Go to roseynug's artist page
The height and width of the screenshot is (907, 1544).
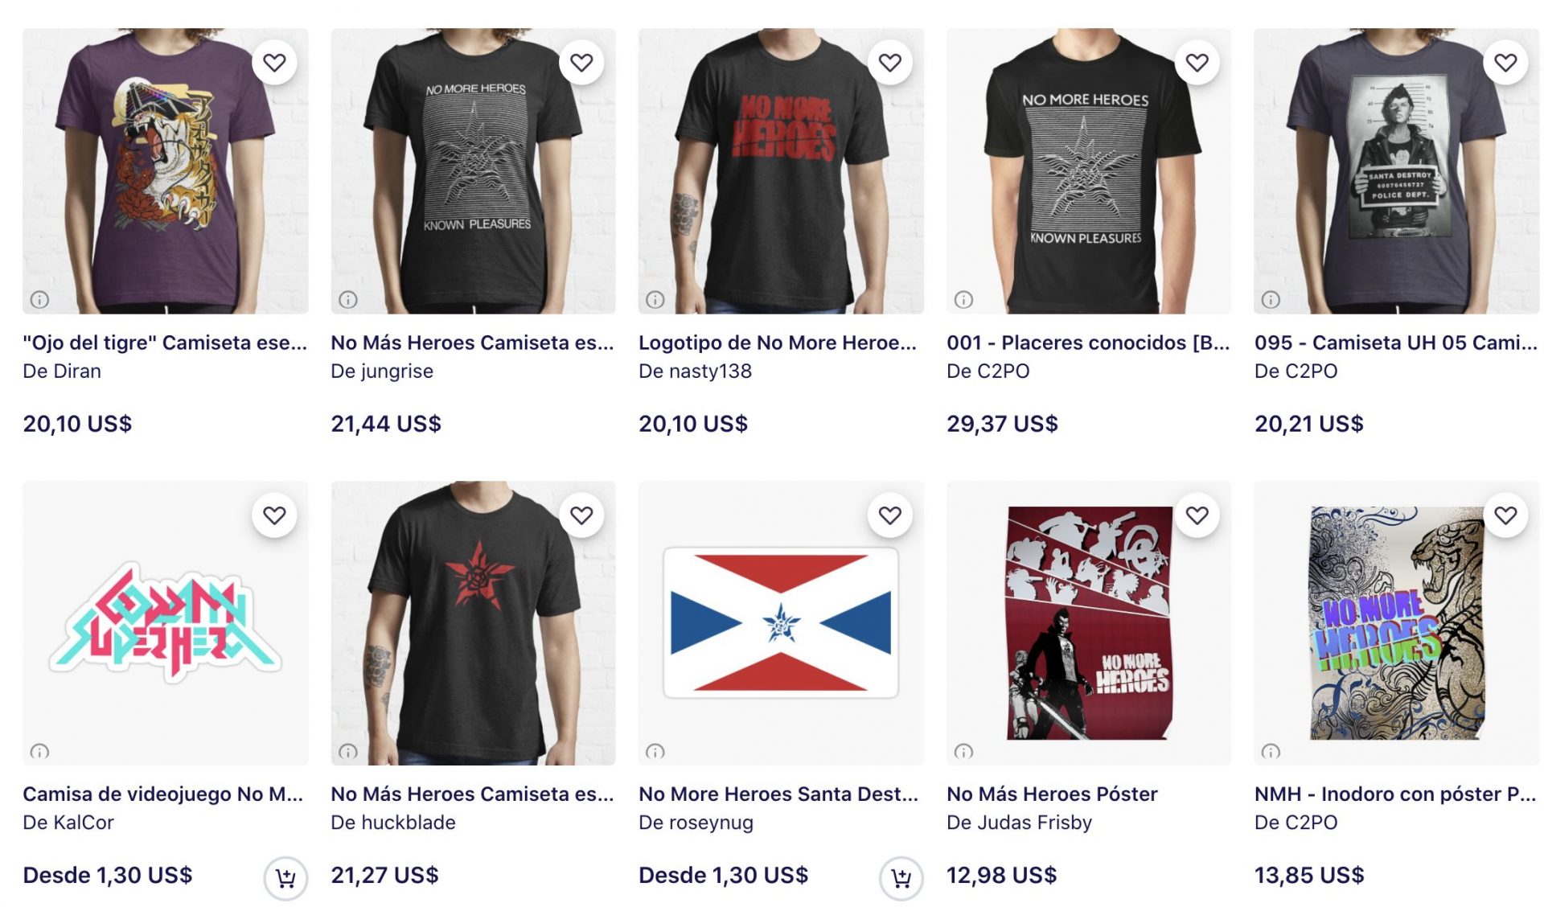(696, 822)
